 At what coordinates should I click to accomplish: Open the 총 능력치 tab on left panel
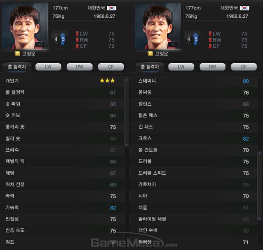pos(17,67)
